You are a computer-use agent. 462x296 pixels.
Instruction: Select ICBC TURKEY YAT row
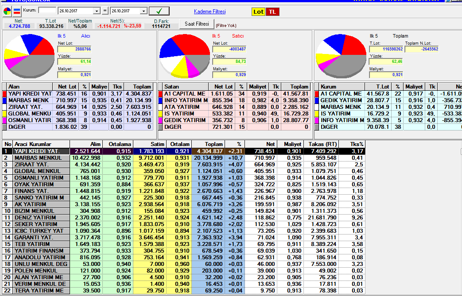click(183, 231)
